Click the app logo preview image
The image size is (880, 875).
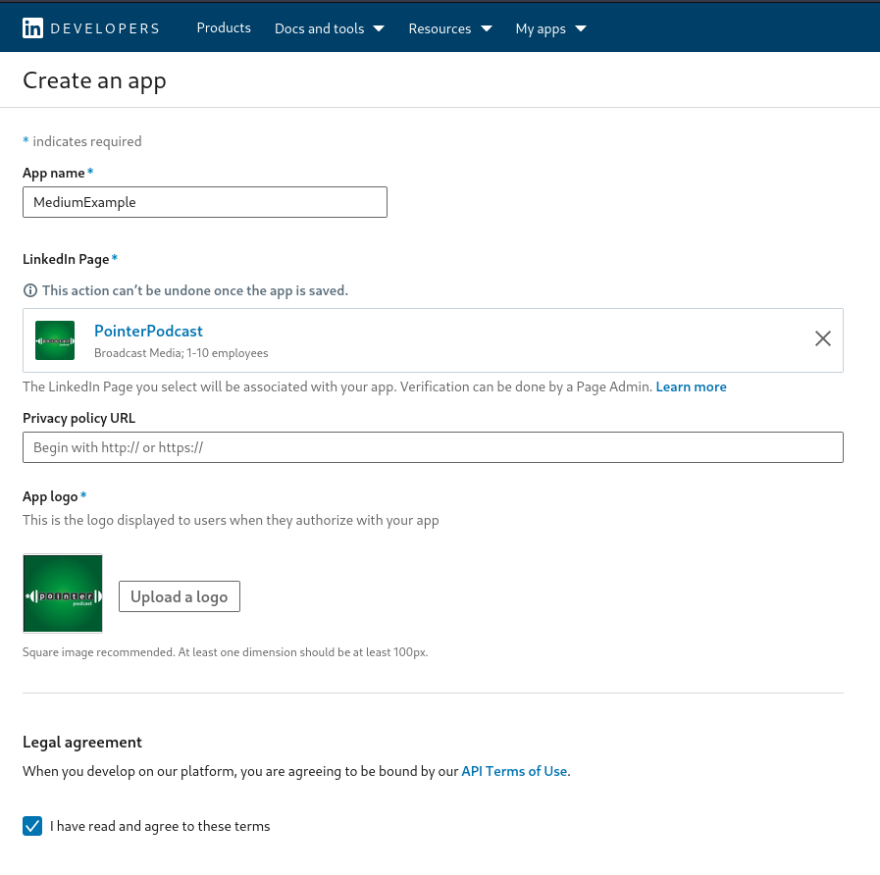click(63, 593)
